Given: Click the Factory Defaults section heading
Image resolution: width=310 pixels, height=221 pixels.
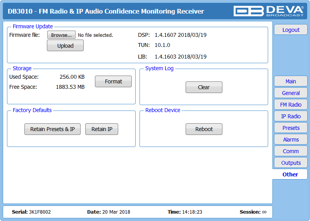Looking at the screenshot, I should (x=32, y=110).
